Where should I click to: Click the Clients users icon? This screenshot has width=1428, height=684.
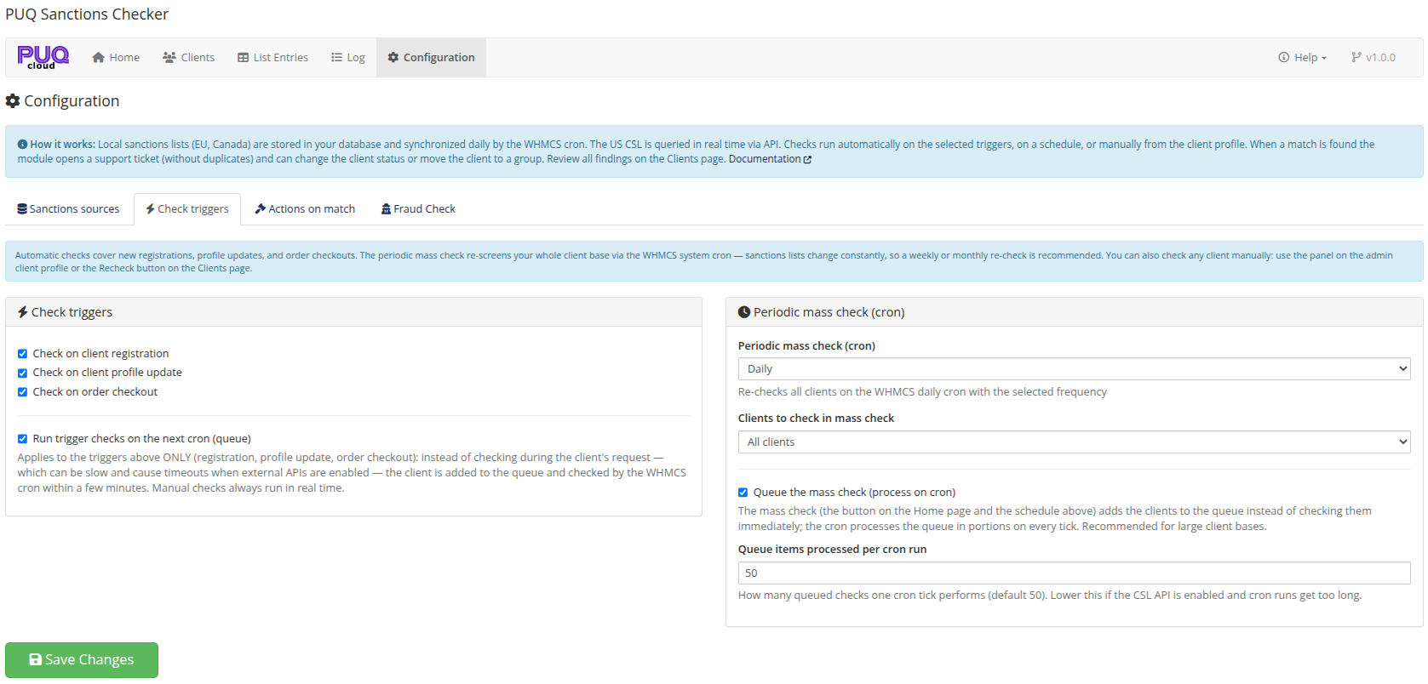169,57
